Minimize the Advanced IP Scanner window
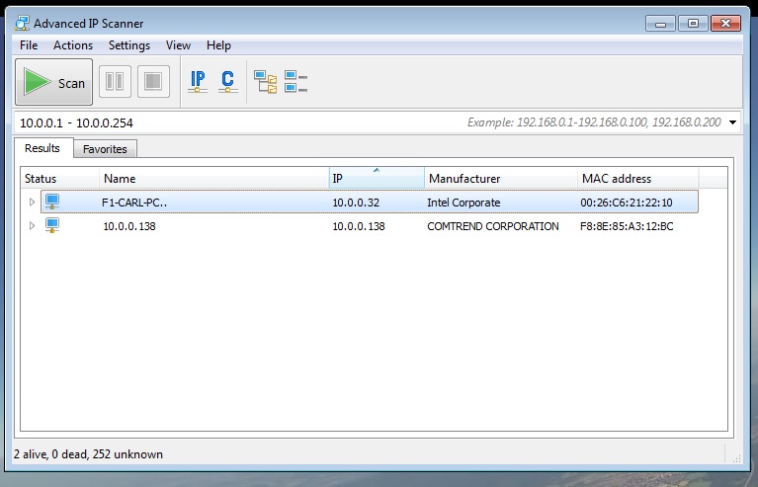 pos(660,23)
